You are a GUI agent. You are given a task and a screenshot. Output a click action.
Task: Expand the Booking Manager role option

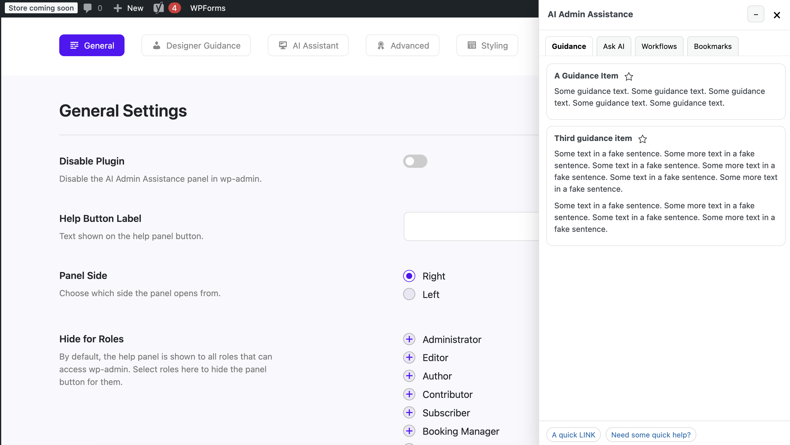point(409,431)
